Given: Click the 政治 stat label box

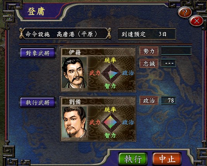Looking at the screenshot, I should (x=149, y=100).
